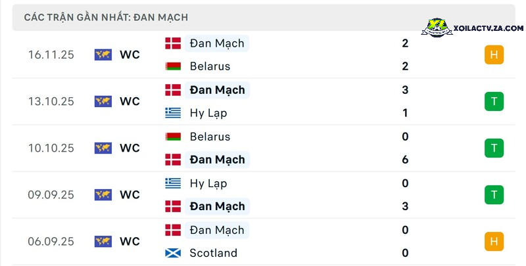Open the XOILACTV.ZA.COM site link
This screenshot has width=526, height=266.
pyautogui.click(x=489, y=28)
